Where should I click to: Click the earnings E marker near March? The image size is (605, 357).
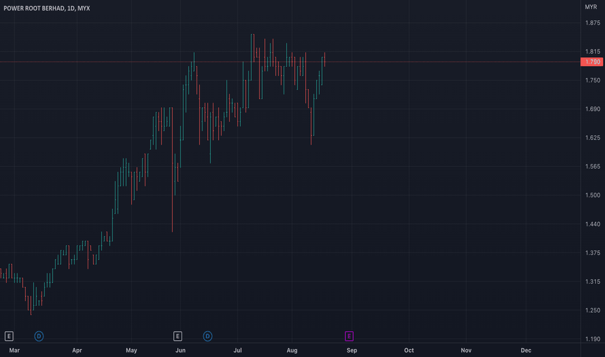pyautogui.click(x=9, y=336)
